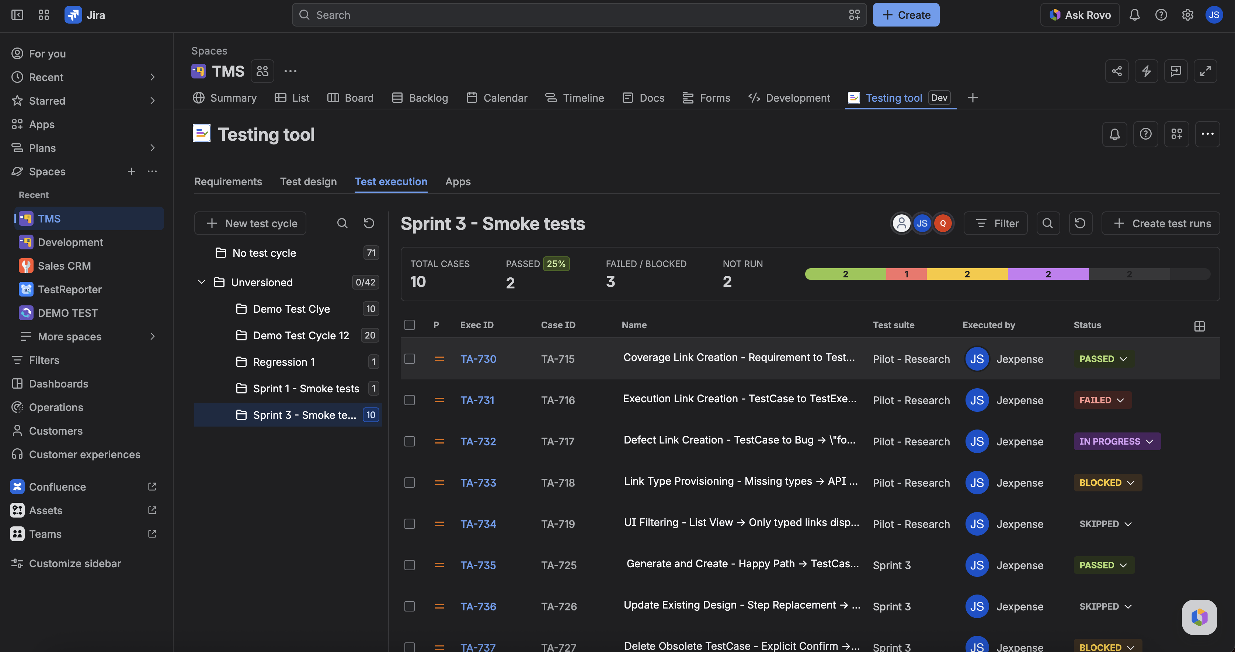This screenshot has width=1235, height=652.
Task: Change the FAILED status of TA-731
Action: pyautogui.click(x=1102, y=400)
